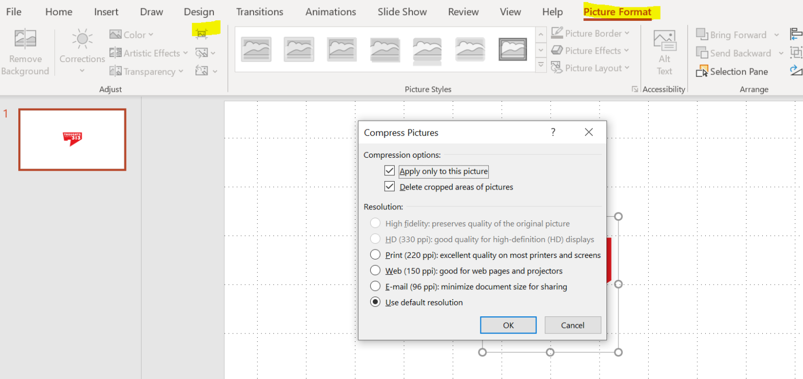Click OK in Compress Pictures dialog
Image resolution: width=803 pixels, height=379 pixels.
[x=508, y=325]
